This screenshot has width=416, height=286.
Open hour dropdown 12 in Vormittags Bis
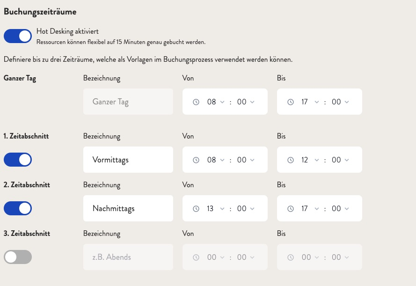[310, 160]
